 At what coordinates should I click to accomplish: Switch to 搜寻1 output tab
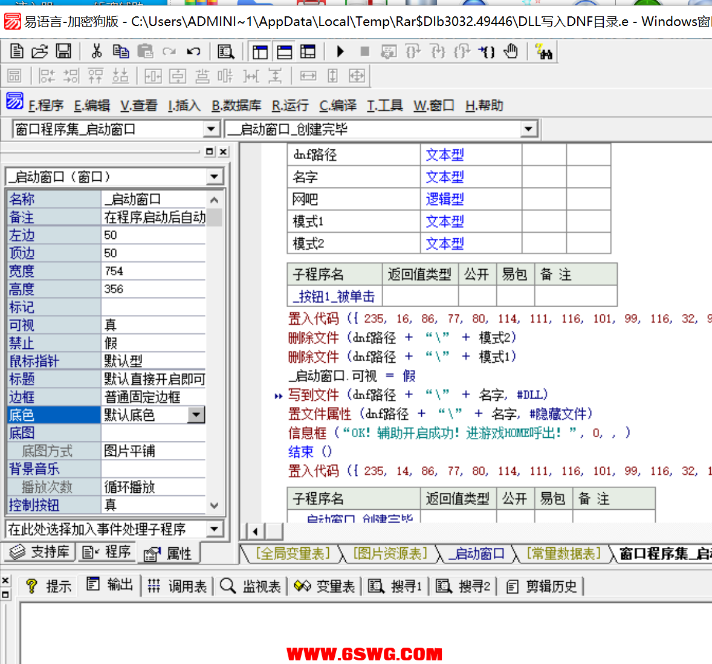[x=395, y=587]
